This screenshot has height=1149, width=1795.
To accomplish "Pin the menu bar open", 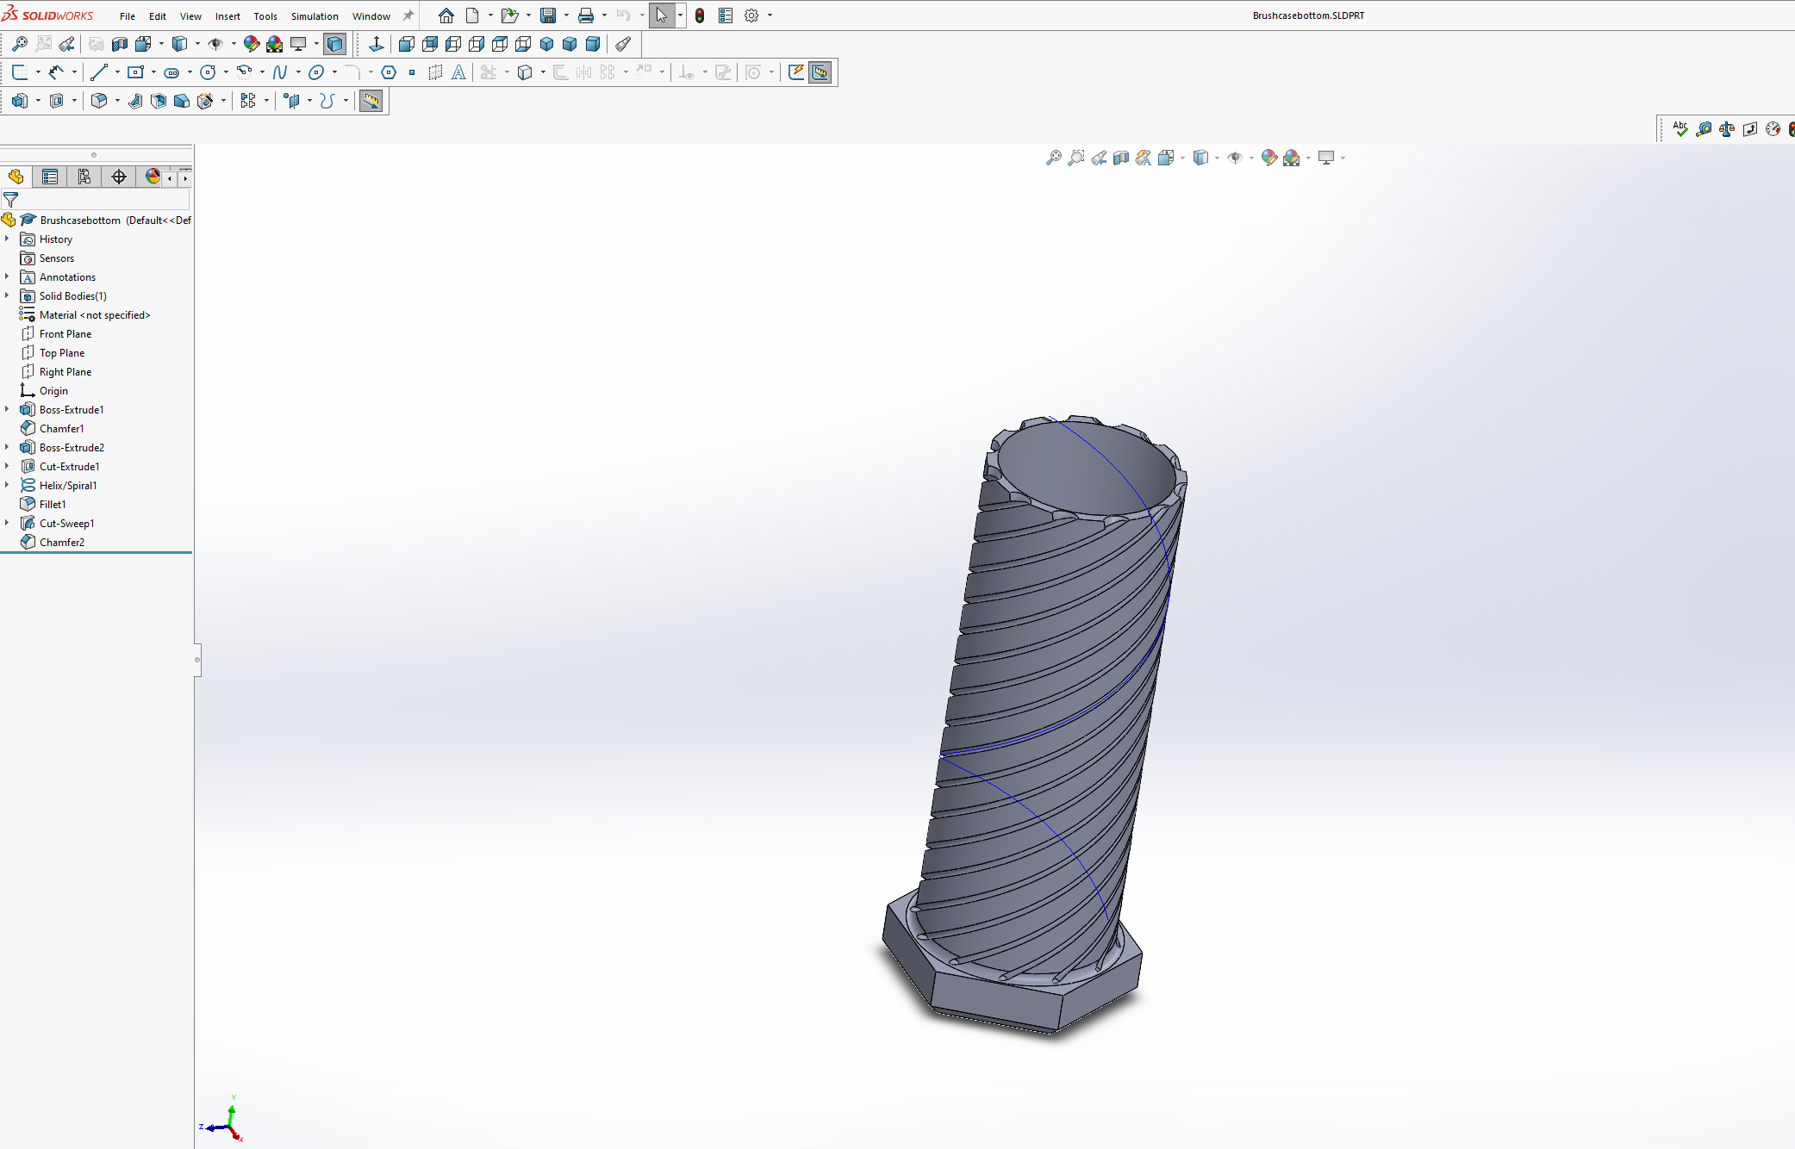I will pos(407,15).
